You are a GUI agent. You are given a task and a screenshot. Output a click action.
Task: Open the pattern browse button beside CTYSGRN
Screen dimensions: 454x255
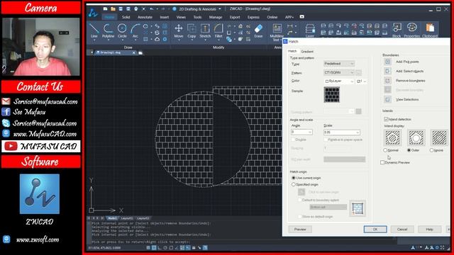click(x=358, y=72)
